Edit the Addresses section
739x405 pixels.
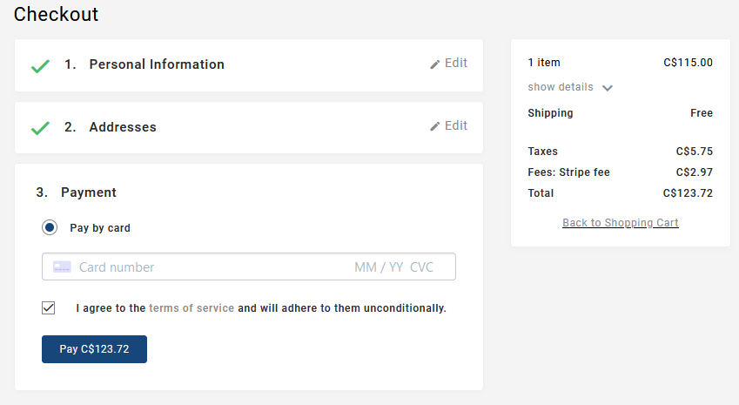tap(456, 126)
